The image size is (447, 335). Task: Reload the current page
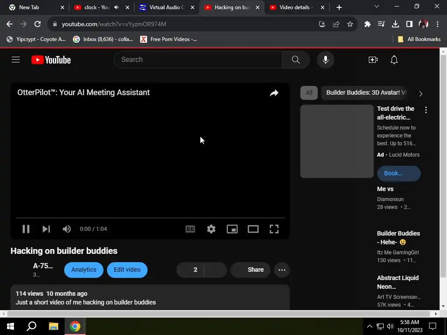tap(38, 24)
